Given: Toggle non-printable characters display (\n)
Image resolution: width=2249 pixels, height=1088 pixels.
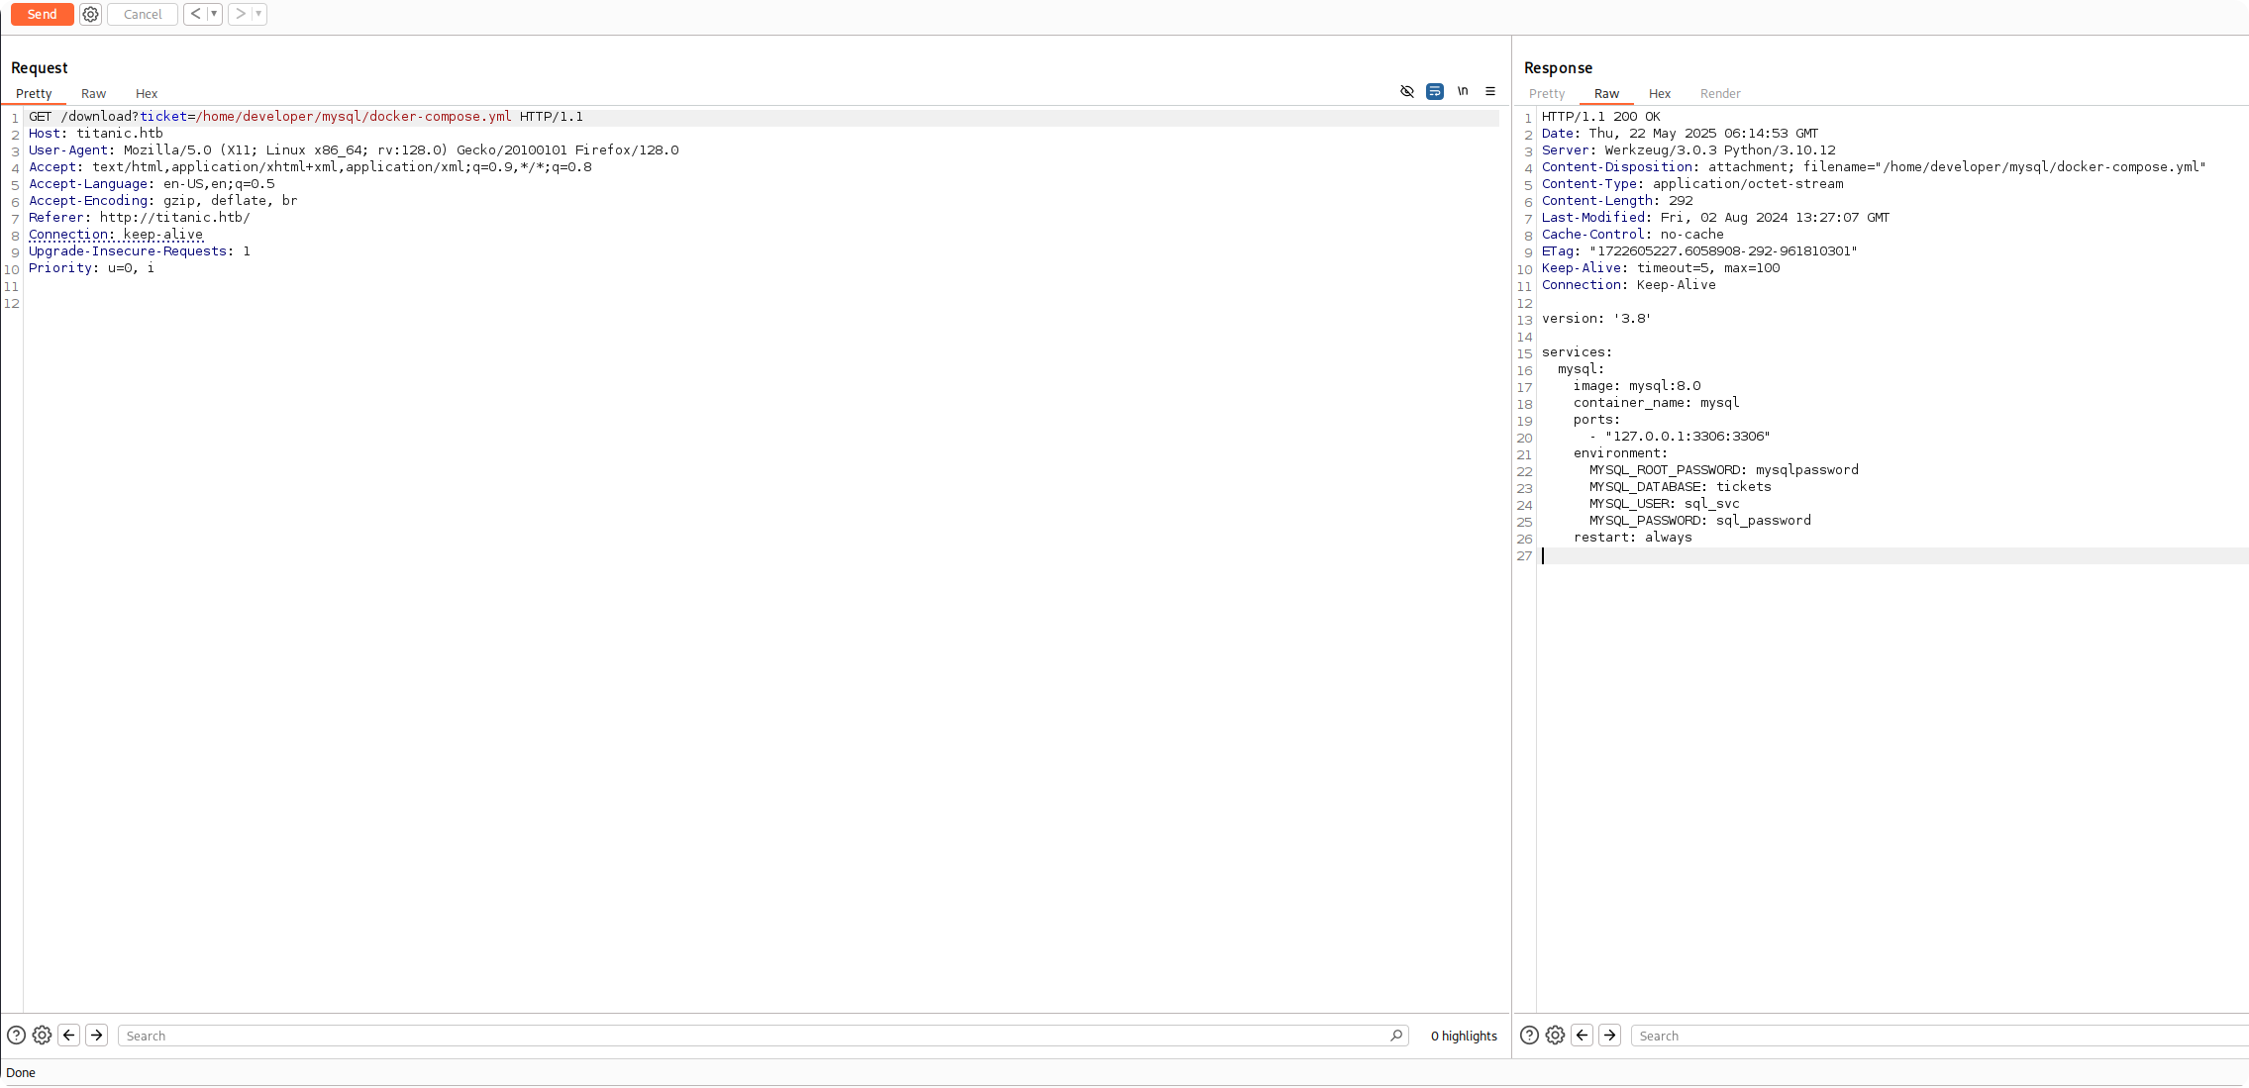Looking at the screenshot, I should click(x=1462, y=91).
